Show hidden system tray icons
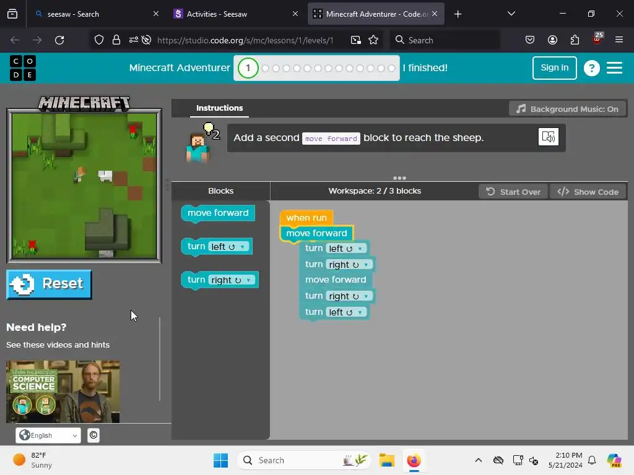The image size is (634, 475). pyautogui.click(x=479, y=460)
